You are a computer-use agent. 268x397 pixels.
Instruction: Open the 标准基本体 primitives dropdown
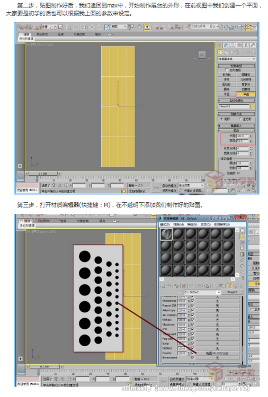[237, 59]
